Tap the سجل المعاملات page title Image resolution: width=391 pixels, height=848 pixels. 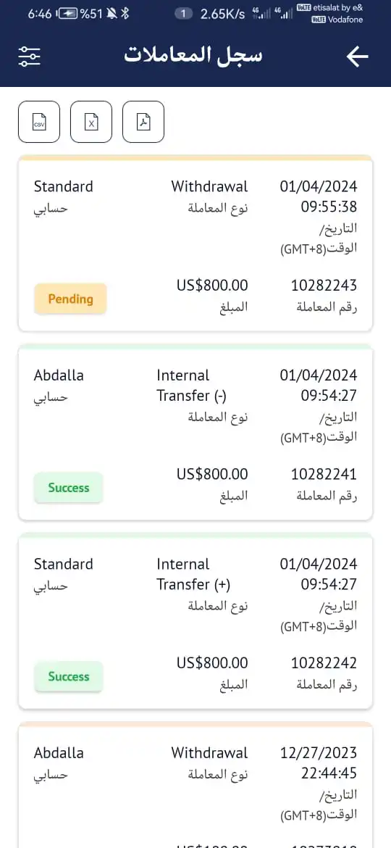coord(193,56)
